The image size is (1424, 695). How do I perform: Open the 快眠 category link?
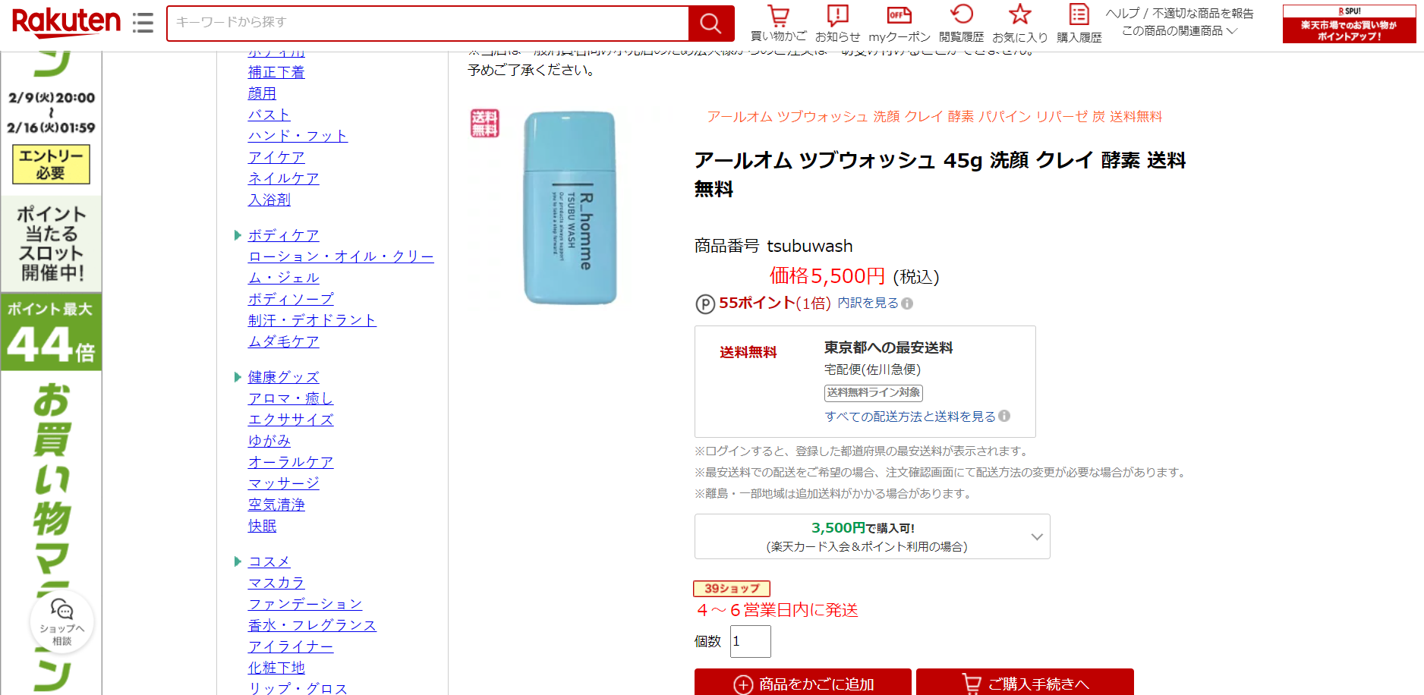262,526
